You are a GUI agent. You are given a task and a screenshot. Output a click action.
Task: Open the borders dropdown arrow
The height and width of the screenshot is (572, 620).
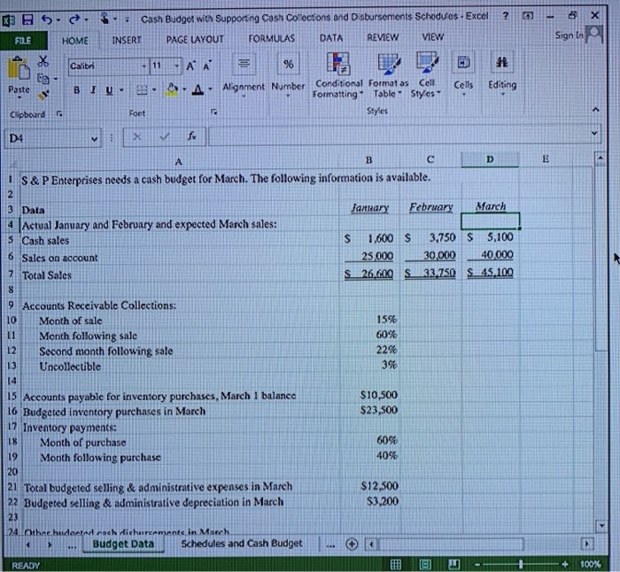[154, 89]
